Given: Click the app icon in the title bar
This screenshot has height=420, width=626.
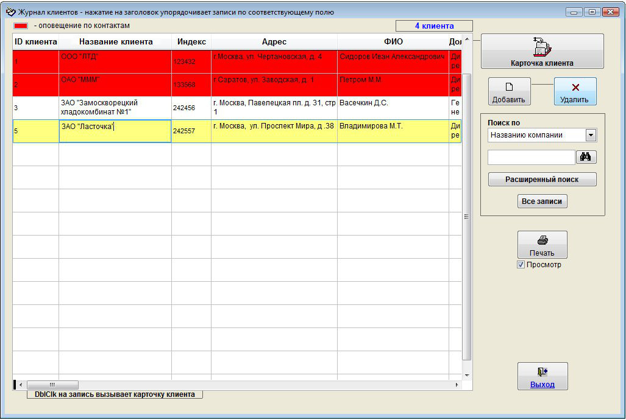Looking at the screenshot, I should 10,12.
